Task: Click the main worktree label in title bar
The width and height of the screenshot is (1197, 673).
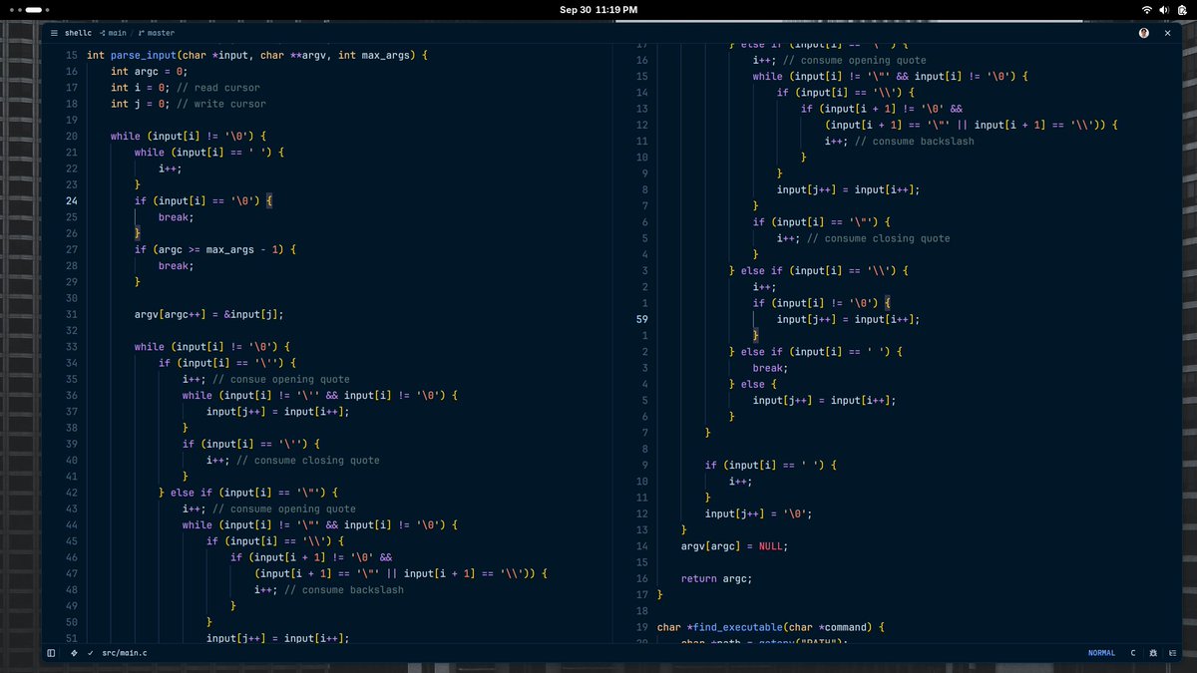Action: coord(111,33)
